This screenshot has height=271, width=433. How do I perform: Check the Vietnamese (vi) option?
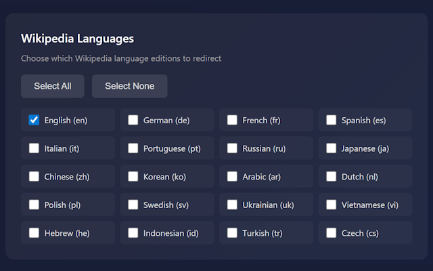(332, 205)
